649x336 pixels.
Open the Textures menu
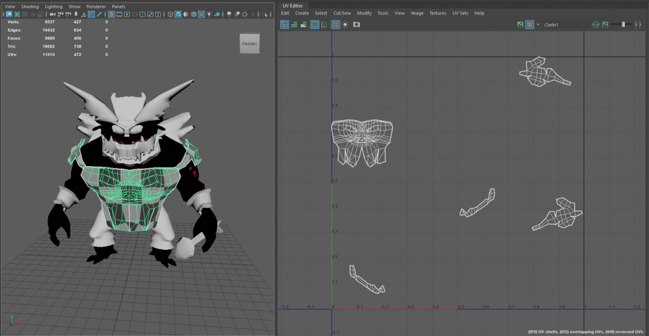point(438,13)
